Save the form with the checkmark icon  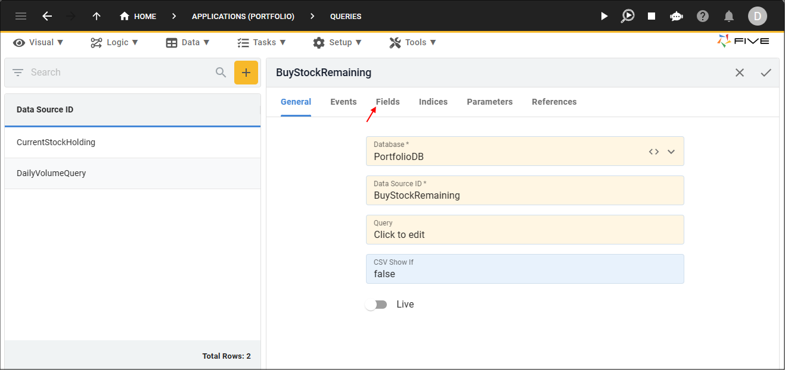click(x=766, y=73)
